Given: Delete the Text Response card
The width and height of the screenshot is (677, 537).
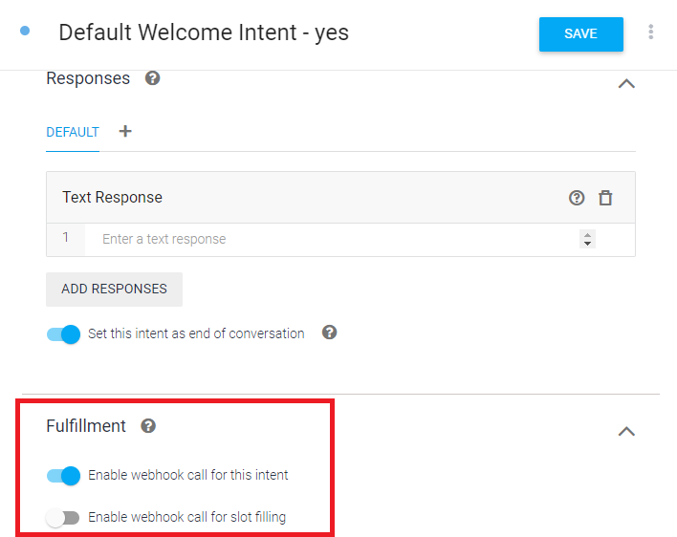Looking at the screenshot, I should pos(605,198).
